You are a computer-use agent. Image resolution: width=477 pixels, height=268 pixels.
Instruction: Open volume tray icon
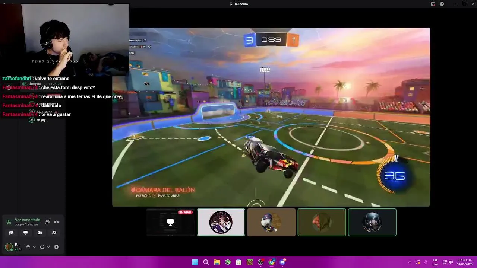451,262
